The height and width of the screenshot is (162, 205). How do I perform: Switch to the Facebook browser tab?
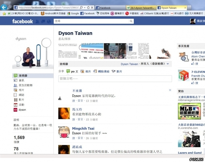[x=110, y=8]
